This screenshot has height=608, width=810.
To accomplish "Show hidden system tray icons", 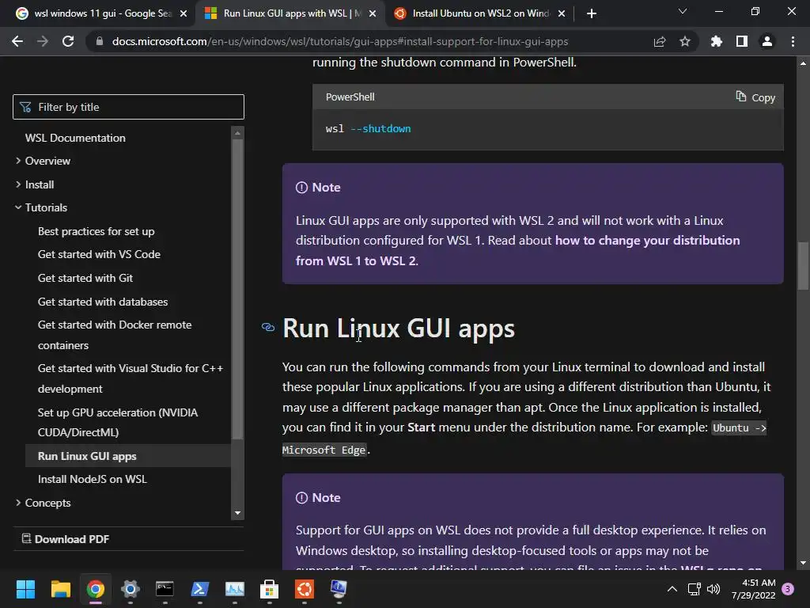I will (672, 589).
